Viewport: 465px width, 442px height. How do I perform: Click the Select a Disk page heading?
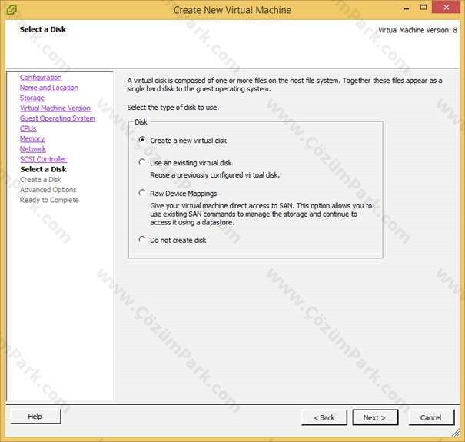pos(43,29)
